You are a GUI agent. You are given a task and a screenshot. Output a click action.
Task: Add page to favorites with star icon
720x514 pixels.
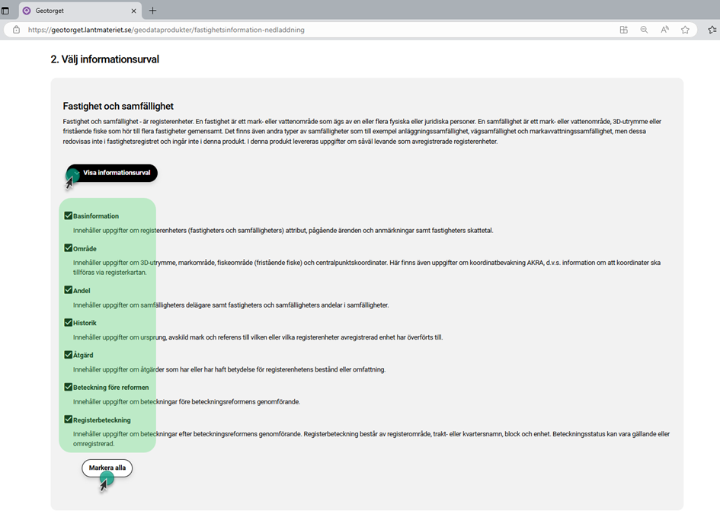point(685,30)
